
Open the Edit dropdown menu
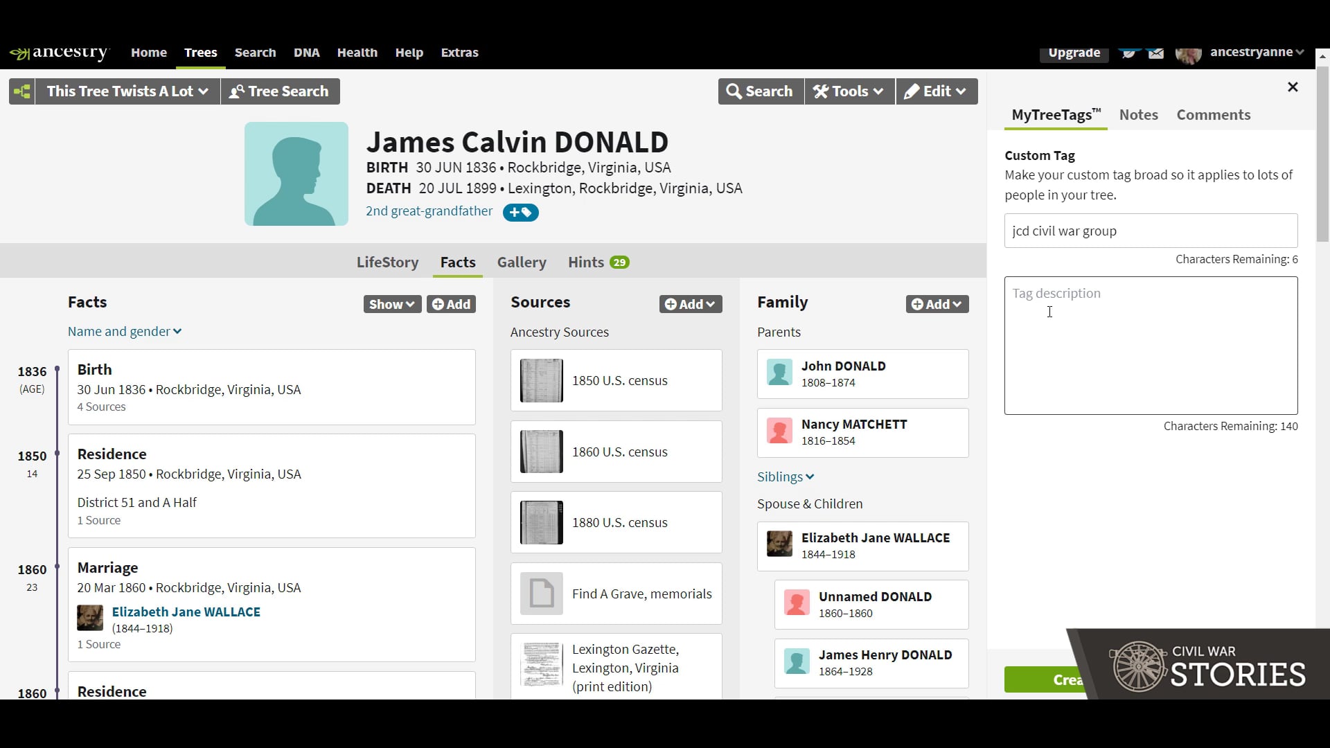[936, 91]
